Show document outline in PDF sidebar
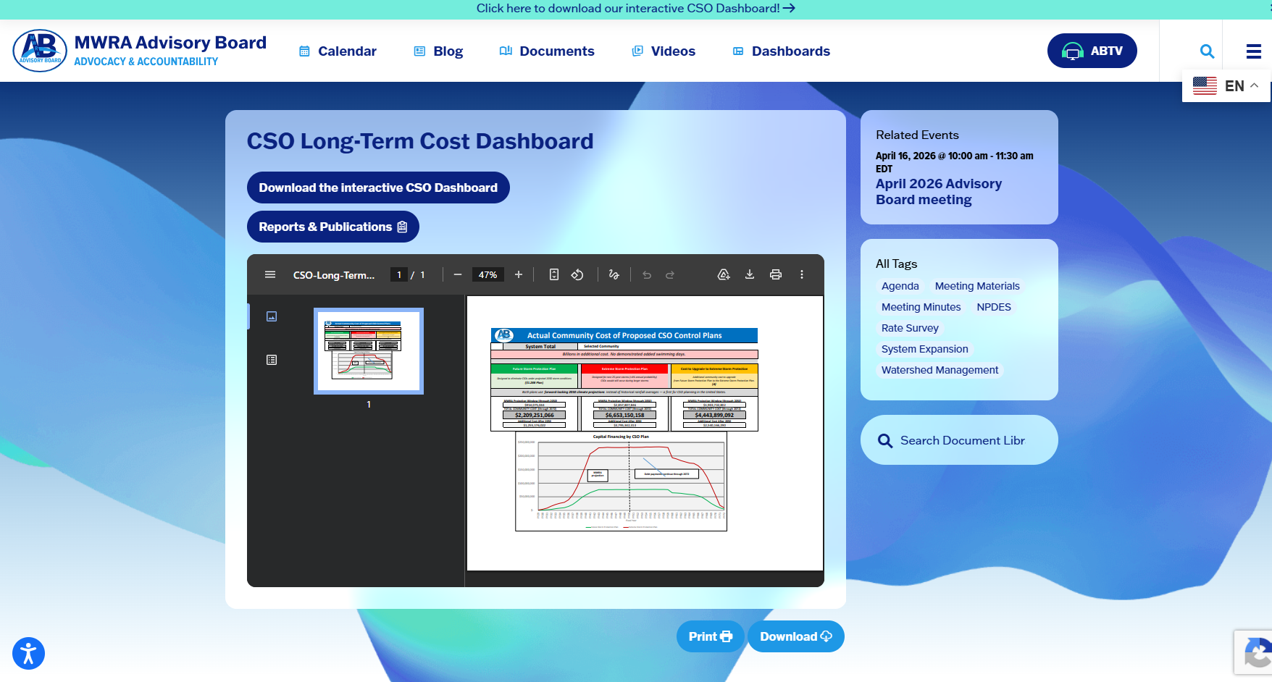This screenshot has height=682, width=1272. 272,360
